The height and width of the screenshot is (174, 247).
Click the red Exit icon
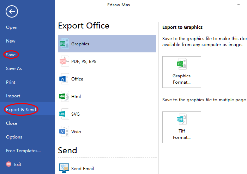9,164
